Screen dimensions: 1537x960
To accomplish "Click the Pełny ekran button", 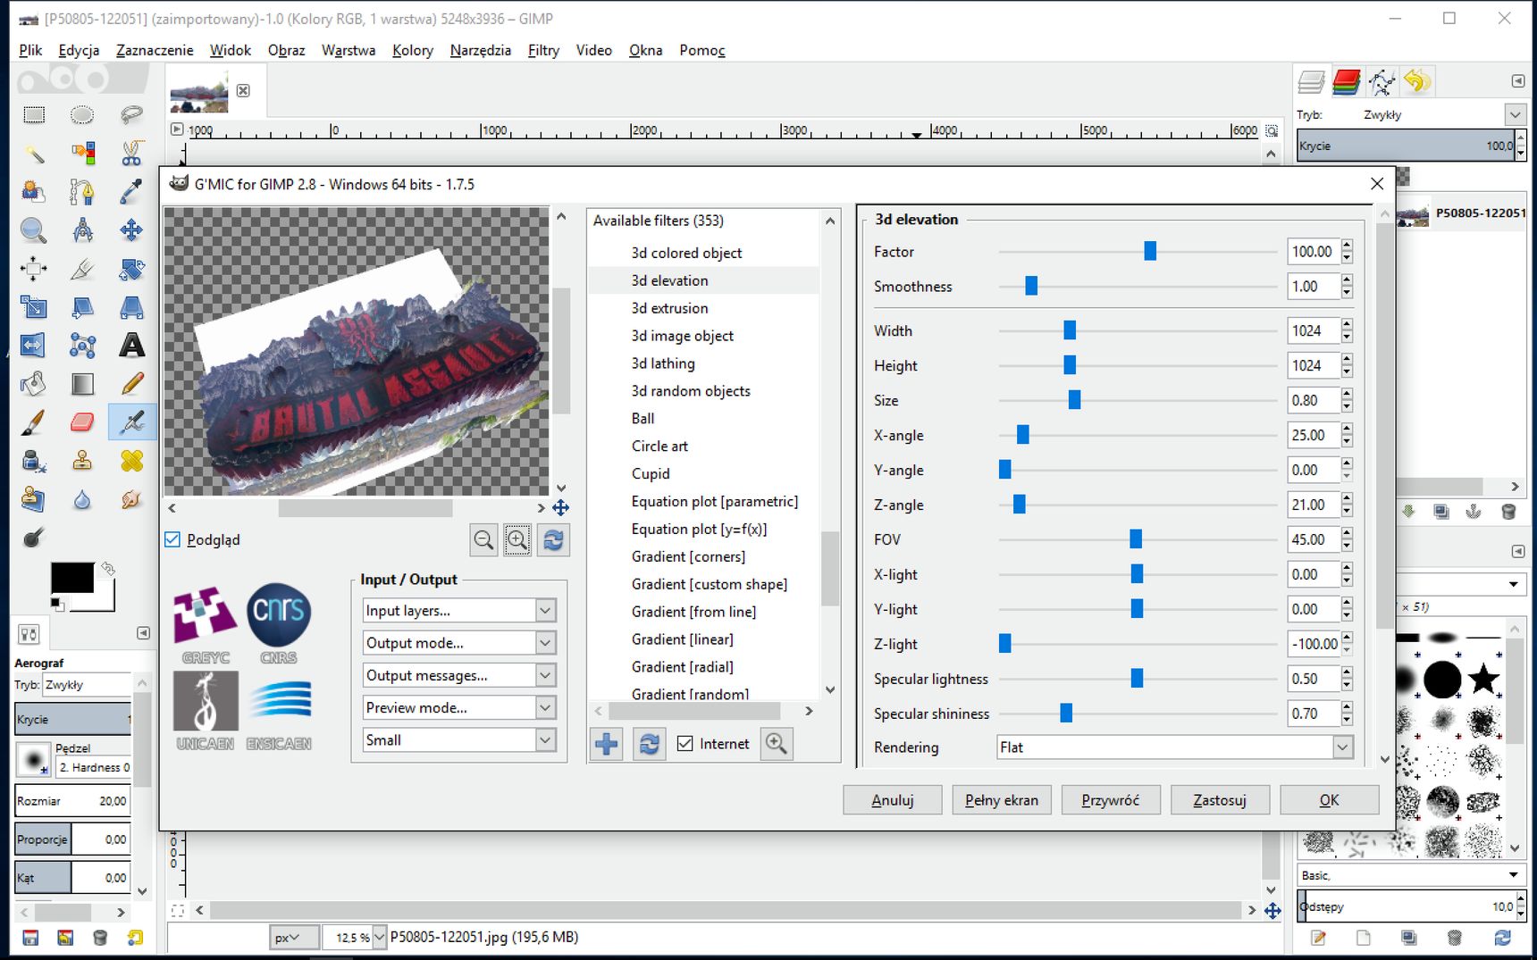I will pyautogui.click(x=1002, y=800).
